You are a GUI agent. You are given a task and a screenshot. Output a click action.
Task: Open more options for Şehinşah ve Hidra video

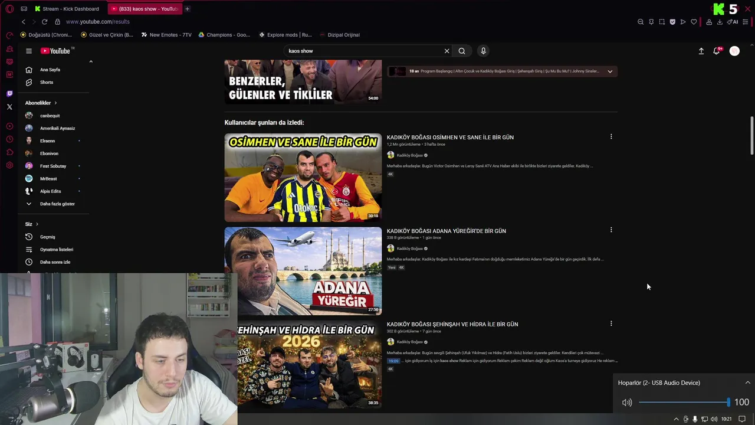tap(611, 323)
